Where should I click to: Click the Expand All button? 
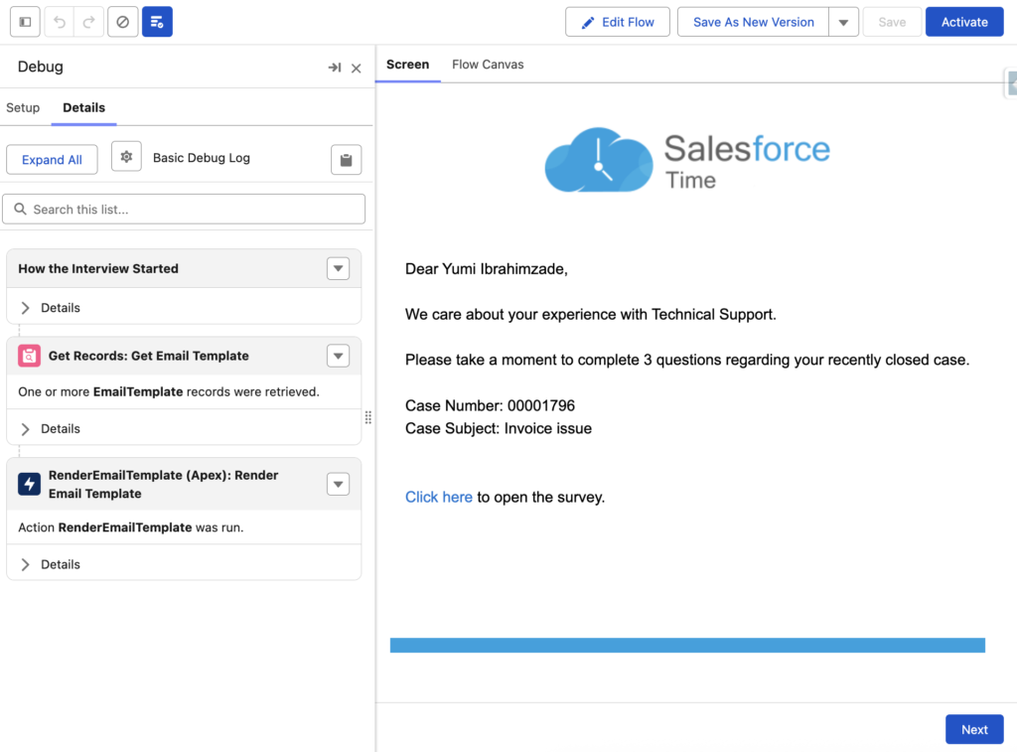[52, 159]
